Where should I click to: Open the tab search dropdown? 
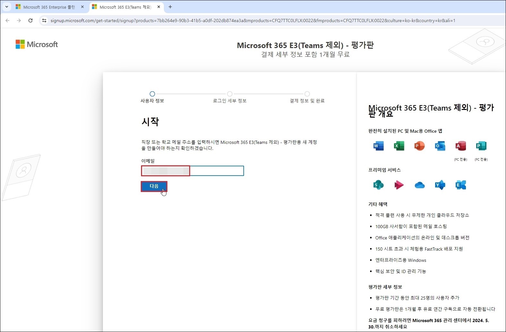coord(6,7)
